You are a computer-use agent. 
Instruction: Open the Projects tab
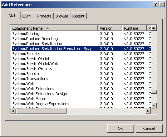44,16
